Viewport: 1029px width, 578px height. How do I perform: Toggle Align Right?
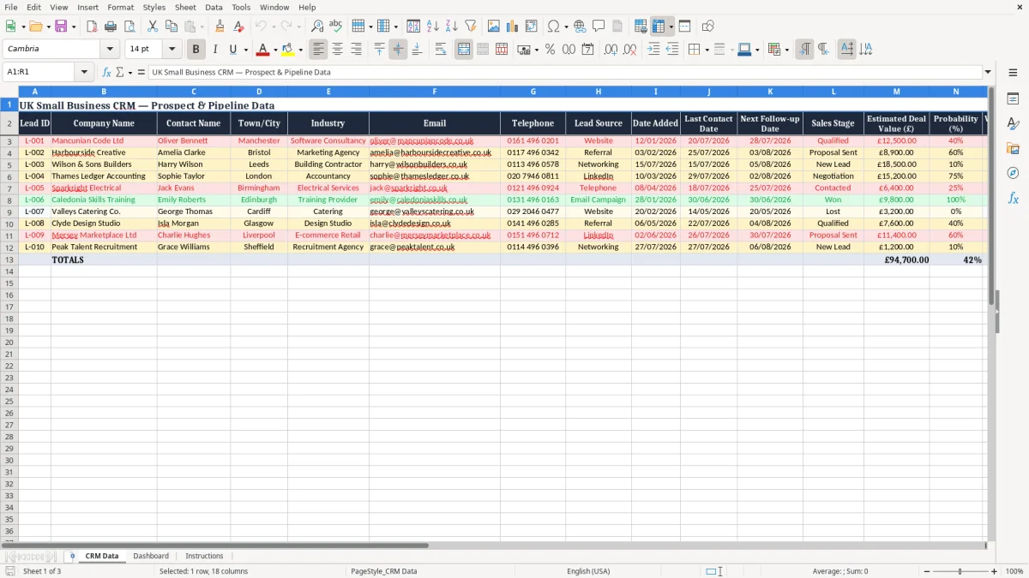click(356, 50)
